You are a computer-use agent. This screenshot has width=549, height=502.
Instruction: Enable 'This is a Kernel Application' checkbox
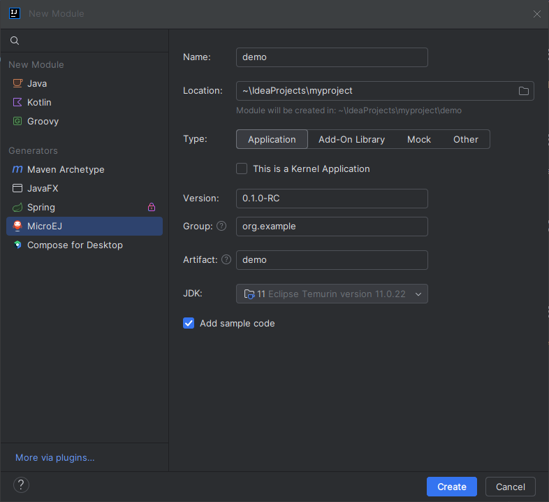tap(242, 168)
